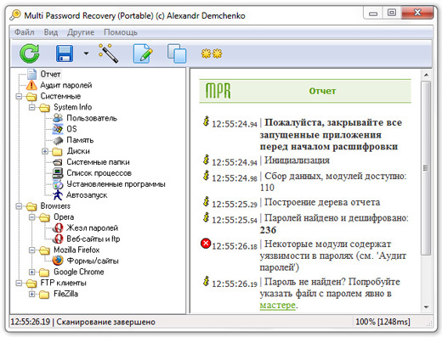442x337 pixels.
Task: Select Автозапуск in the tree
Action: [x=87, y=195]
